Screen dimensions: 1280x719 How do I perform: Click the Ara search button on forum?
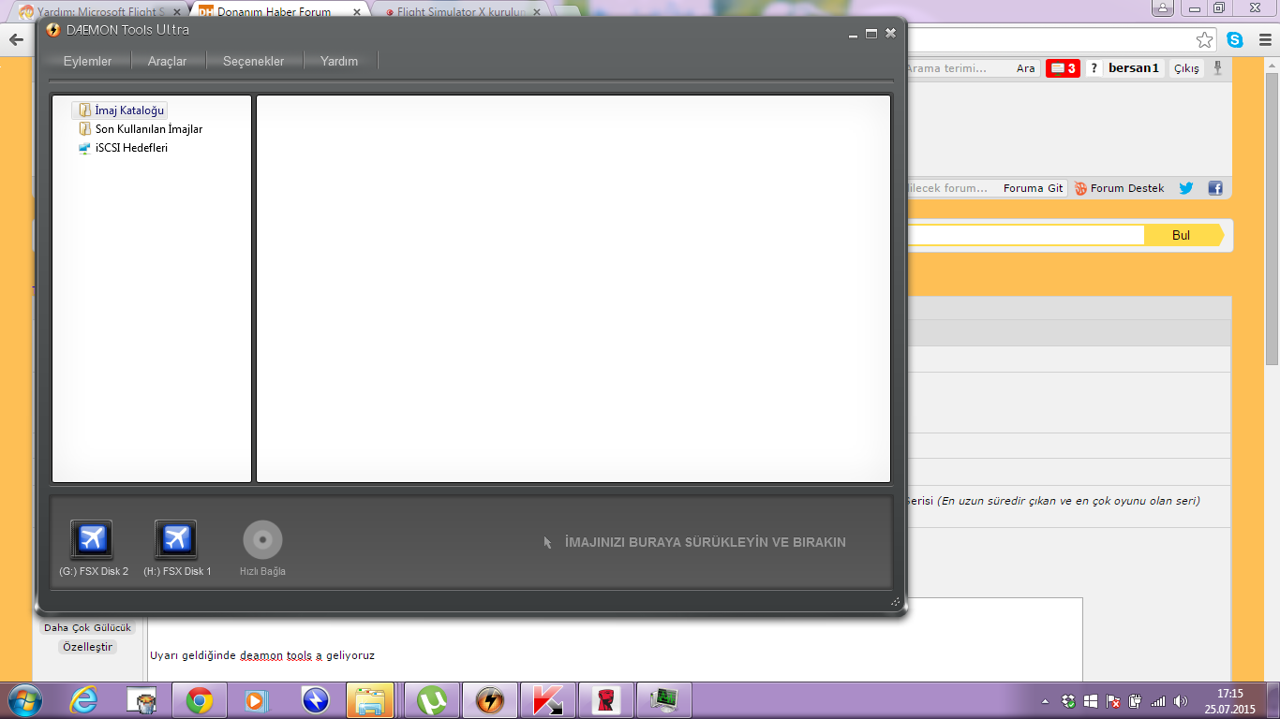point(1026,68)
